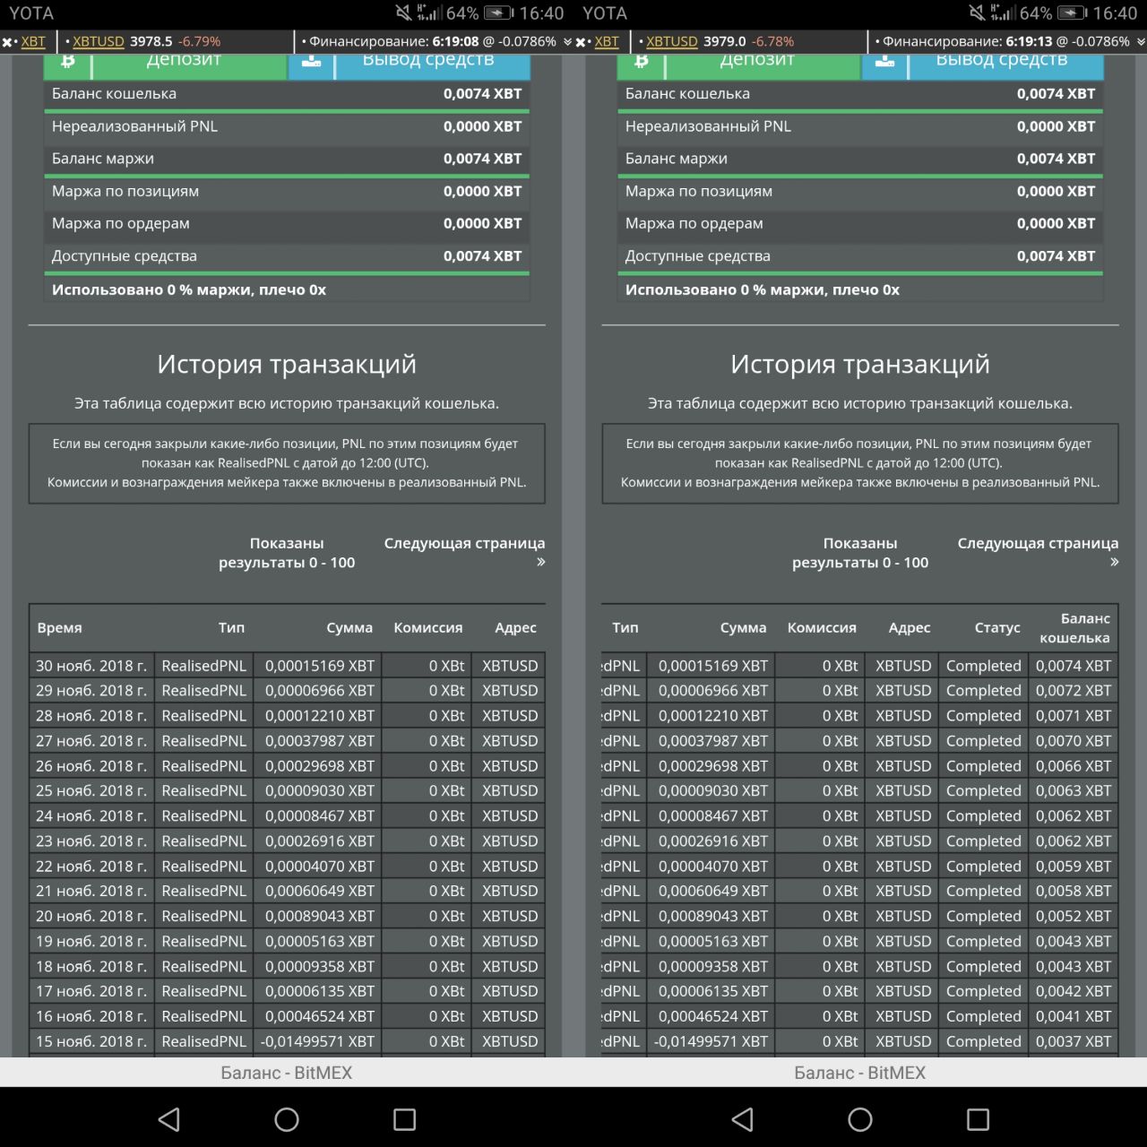1147x1147 pixels.
Task: Select the 27 нояб. 2018 г. date cell
Action: [x=91, y=741]
